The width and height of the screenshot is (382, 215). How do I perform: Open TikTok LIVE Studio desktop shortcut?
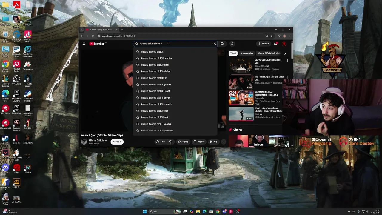coord(28,37)
